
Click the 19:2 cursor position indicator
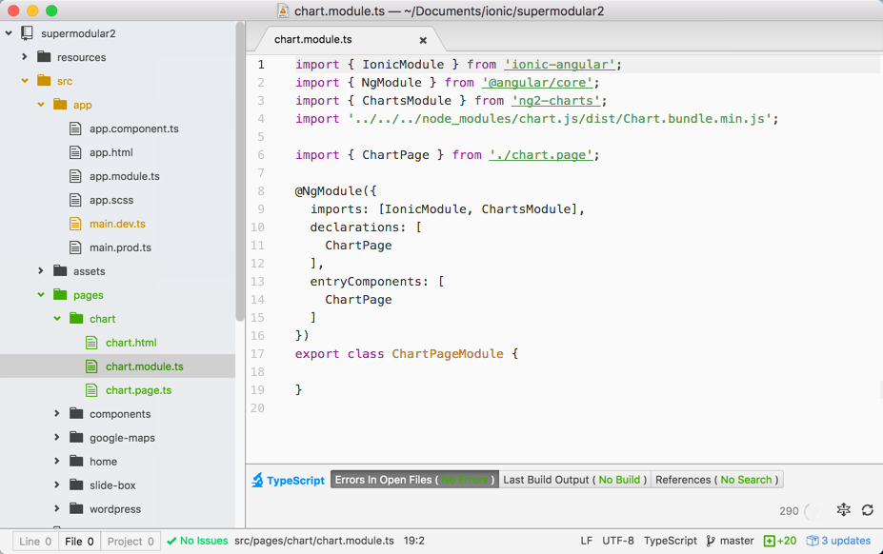[414, 541]
